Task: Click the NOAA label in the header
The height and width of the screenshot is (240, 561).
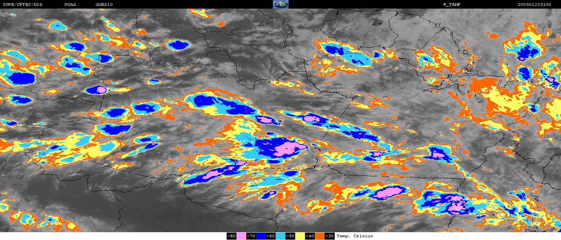Action: pos(70,5)
